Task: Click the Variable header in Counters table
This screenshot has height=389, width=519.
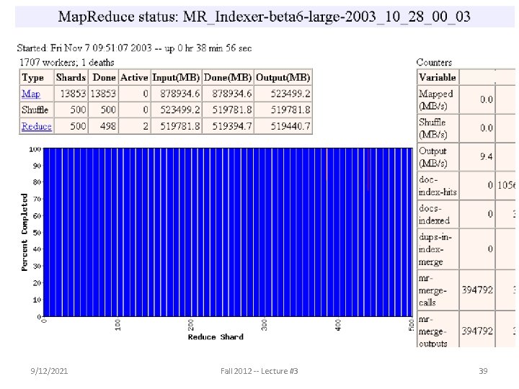Action: [438, 77]
